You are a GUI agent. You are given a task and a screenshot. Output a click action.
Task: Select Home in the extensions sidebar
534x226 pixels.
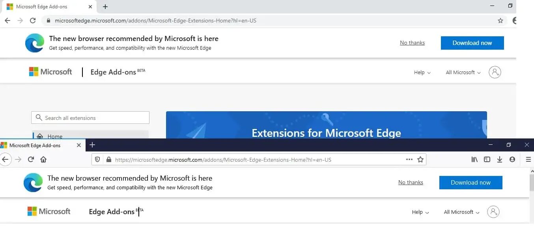pos(91,134)
